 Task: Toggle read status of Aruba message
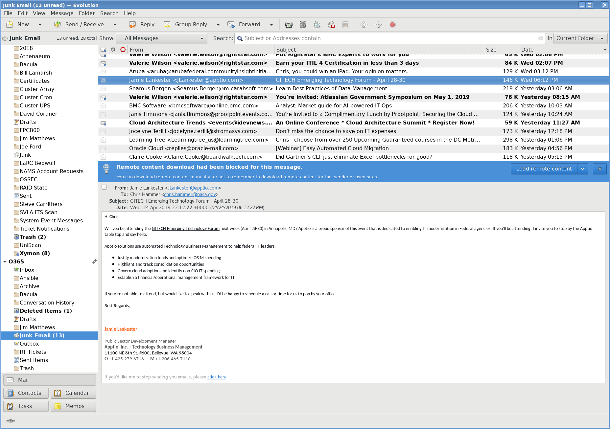pyautogui.click(x=103, y=72)
